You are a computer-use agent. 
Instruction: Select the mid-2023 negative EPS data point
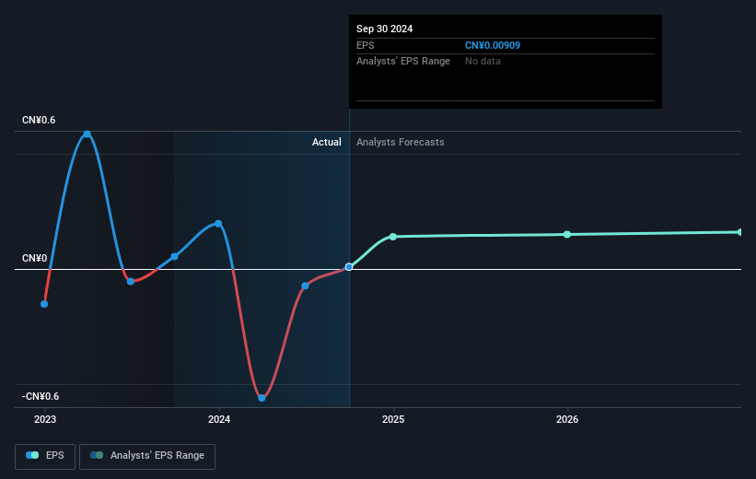[x=131, y=281]
